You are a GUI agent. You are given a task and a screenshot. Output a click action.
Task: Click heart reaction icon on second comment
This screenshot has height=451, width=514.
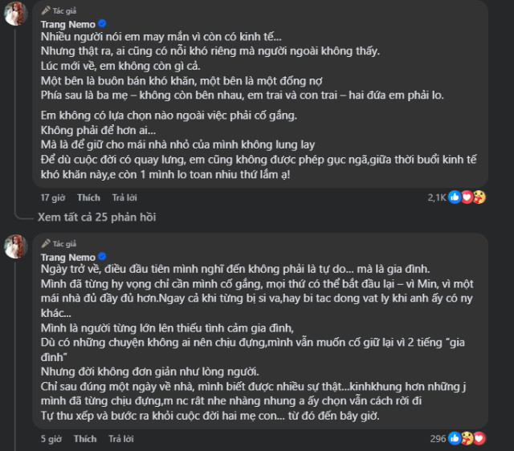pyautogui.click(x=479, y=438)
